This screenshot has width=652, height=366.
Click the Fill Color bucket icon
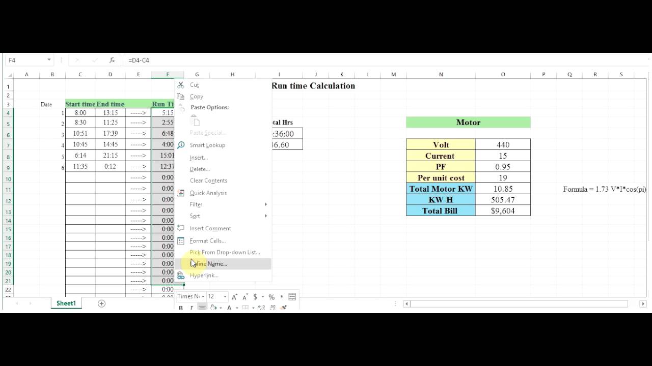[213, 308]
